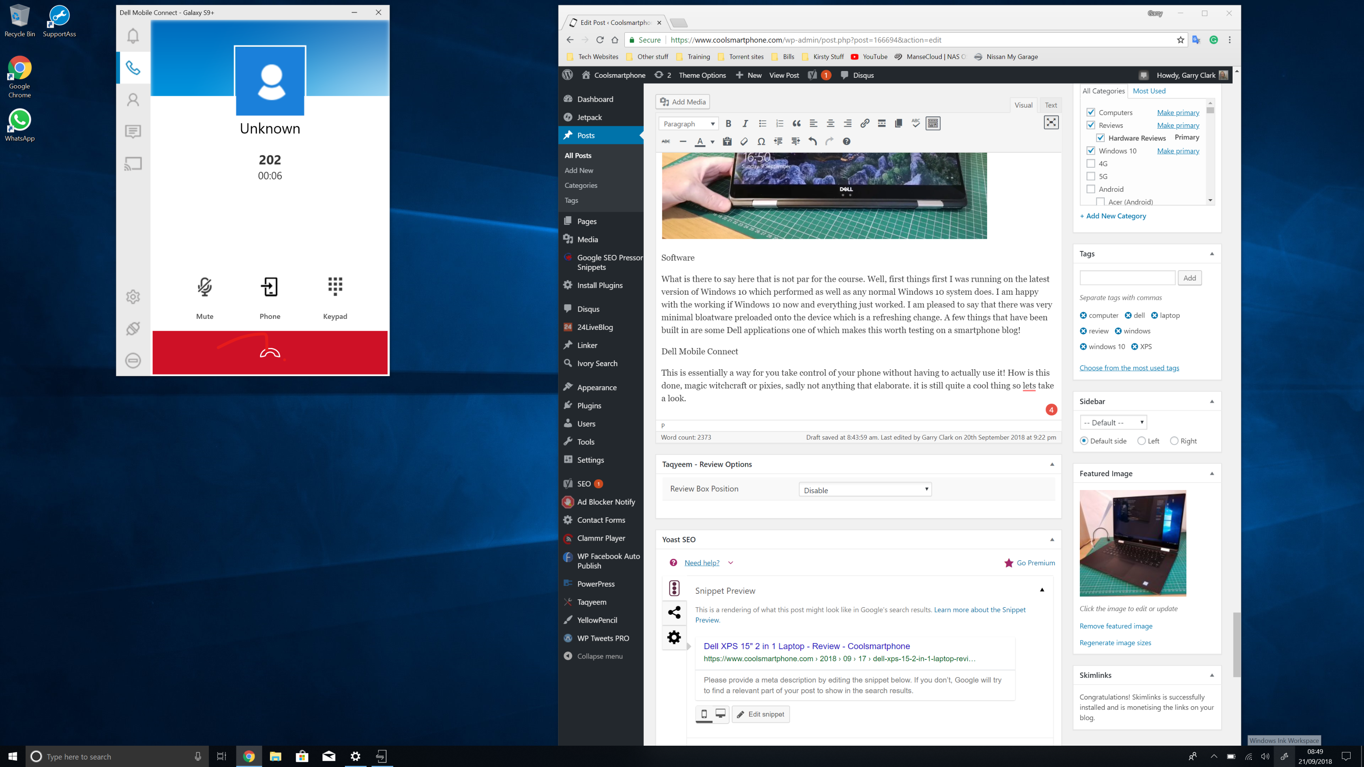Enter distraction-free writing mode
Viewport: 1364px width, 767px height.
pyautogui.click(x=1051, y=122)
